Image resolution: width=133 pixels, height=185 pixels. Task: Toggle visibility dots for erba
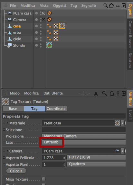(x=41, y=32)
